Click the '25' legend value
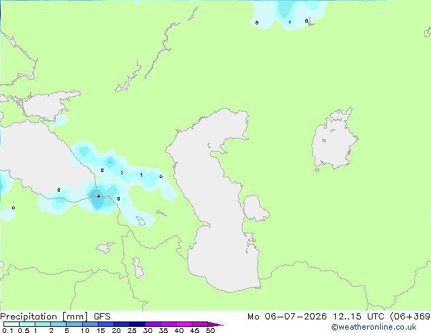This screenshot has width=431, height=333. click(x=132, y=330)
